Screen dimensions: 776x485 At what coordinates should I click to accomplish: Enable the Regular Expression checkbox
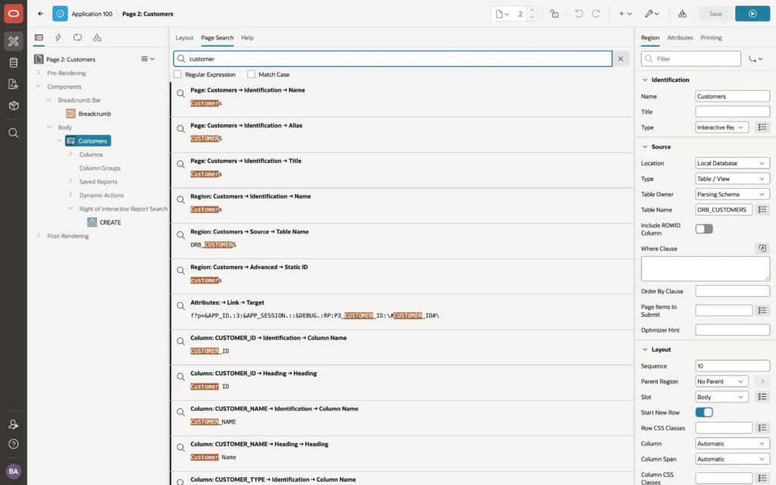(177, 74)
